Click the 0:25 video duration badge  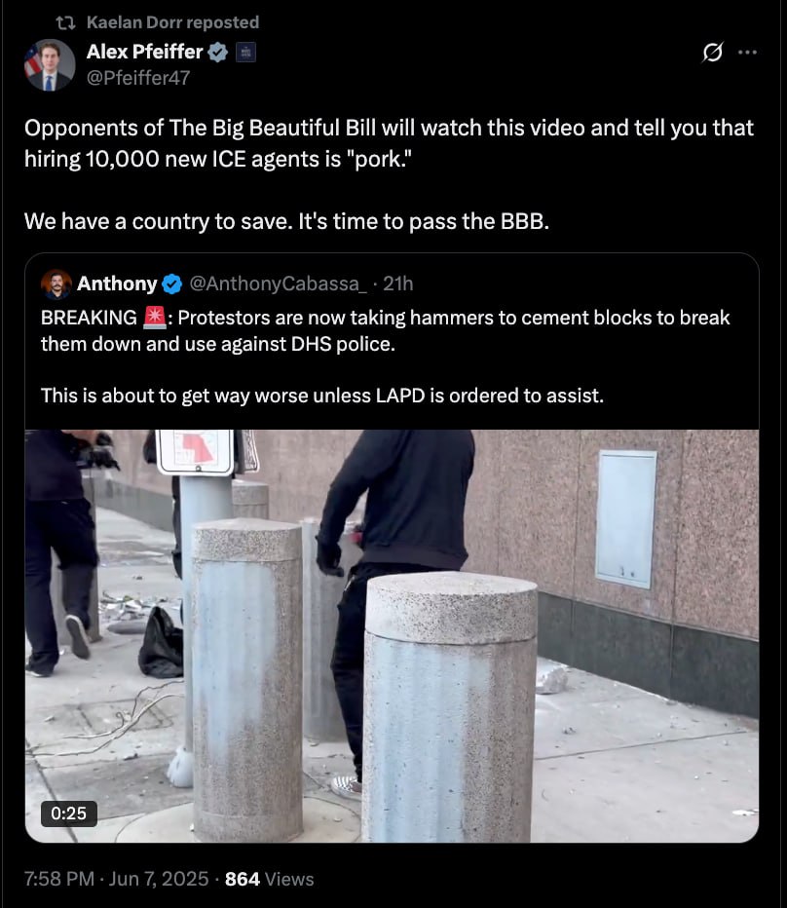point(69,813)
